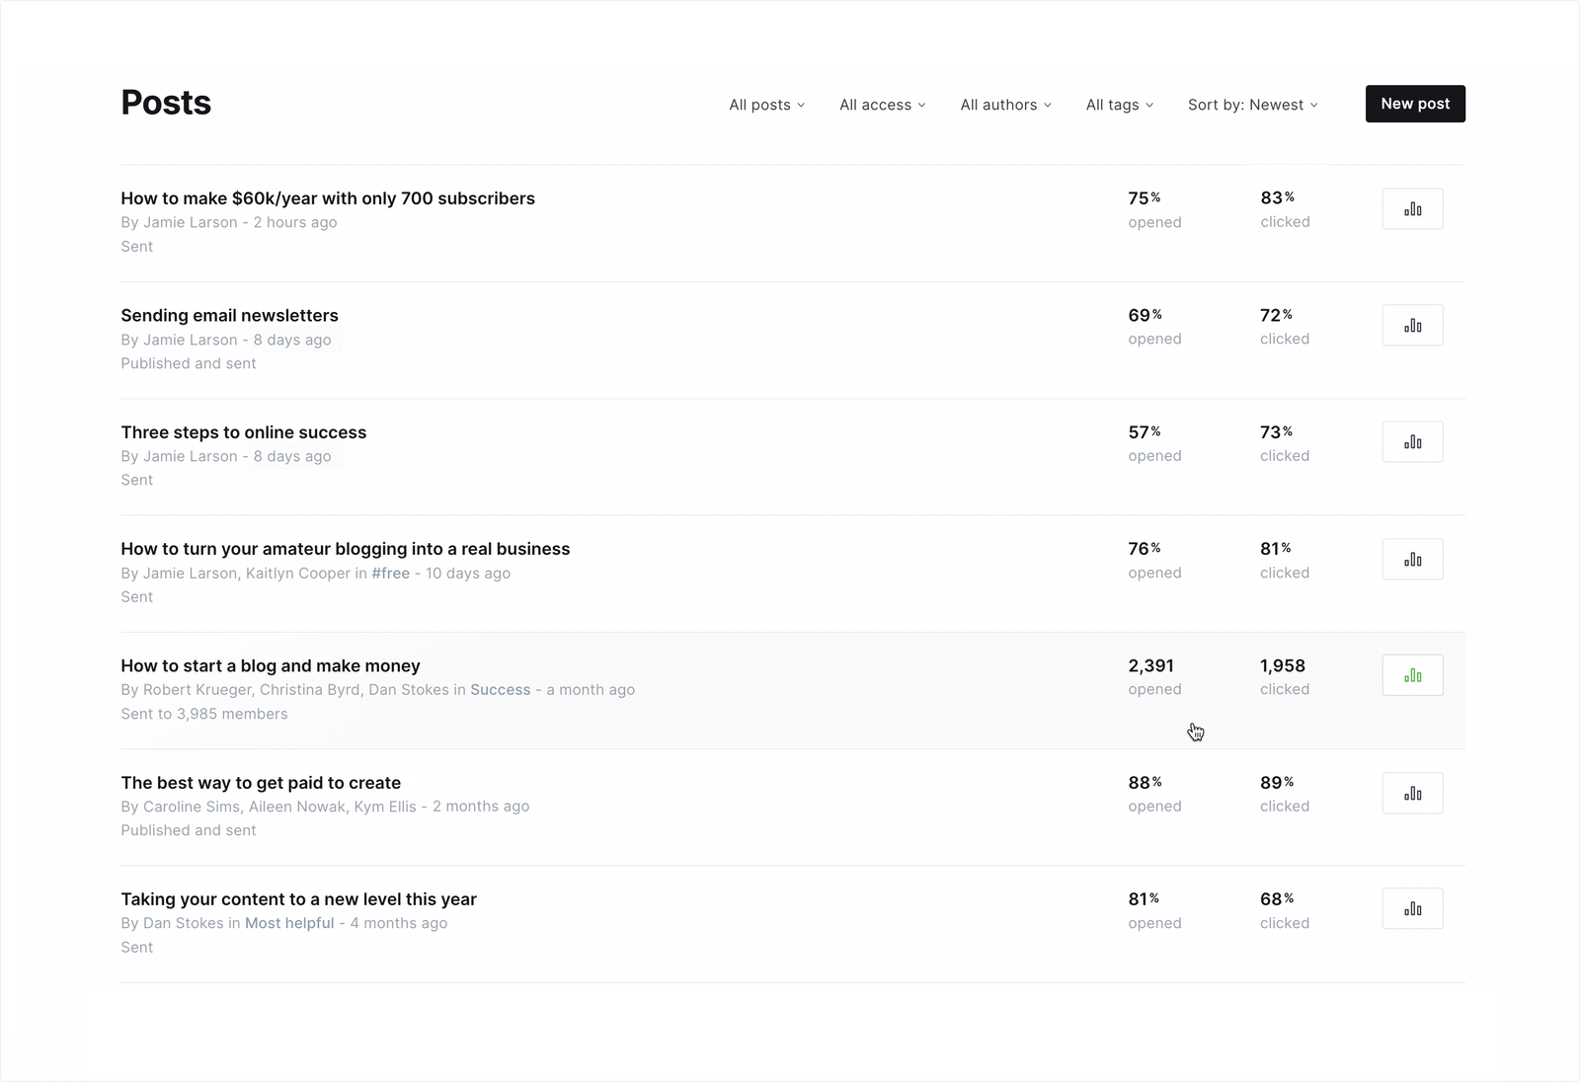Open 'Three steps to online success' post
This screenshot has width=1580, height=1082.
(243, 432)
